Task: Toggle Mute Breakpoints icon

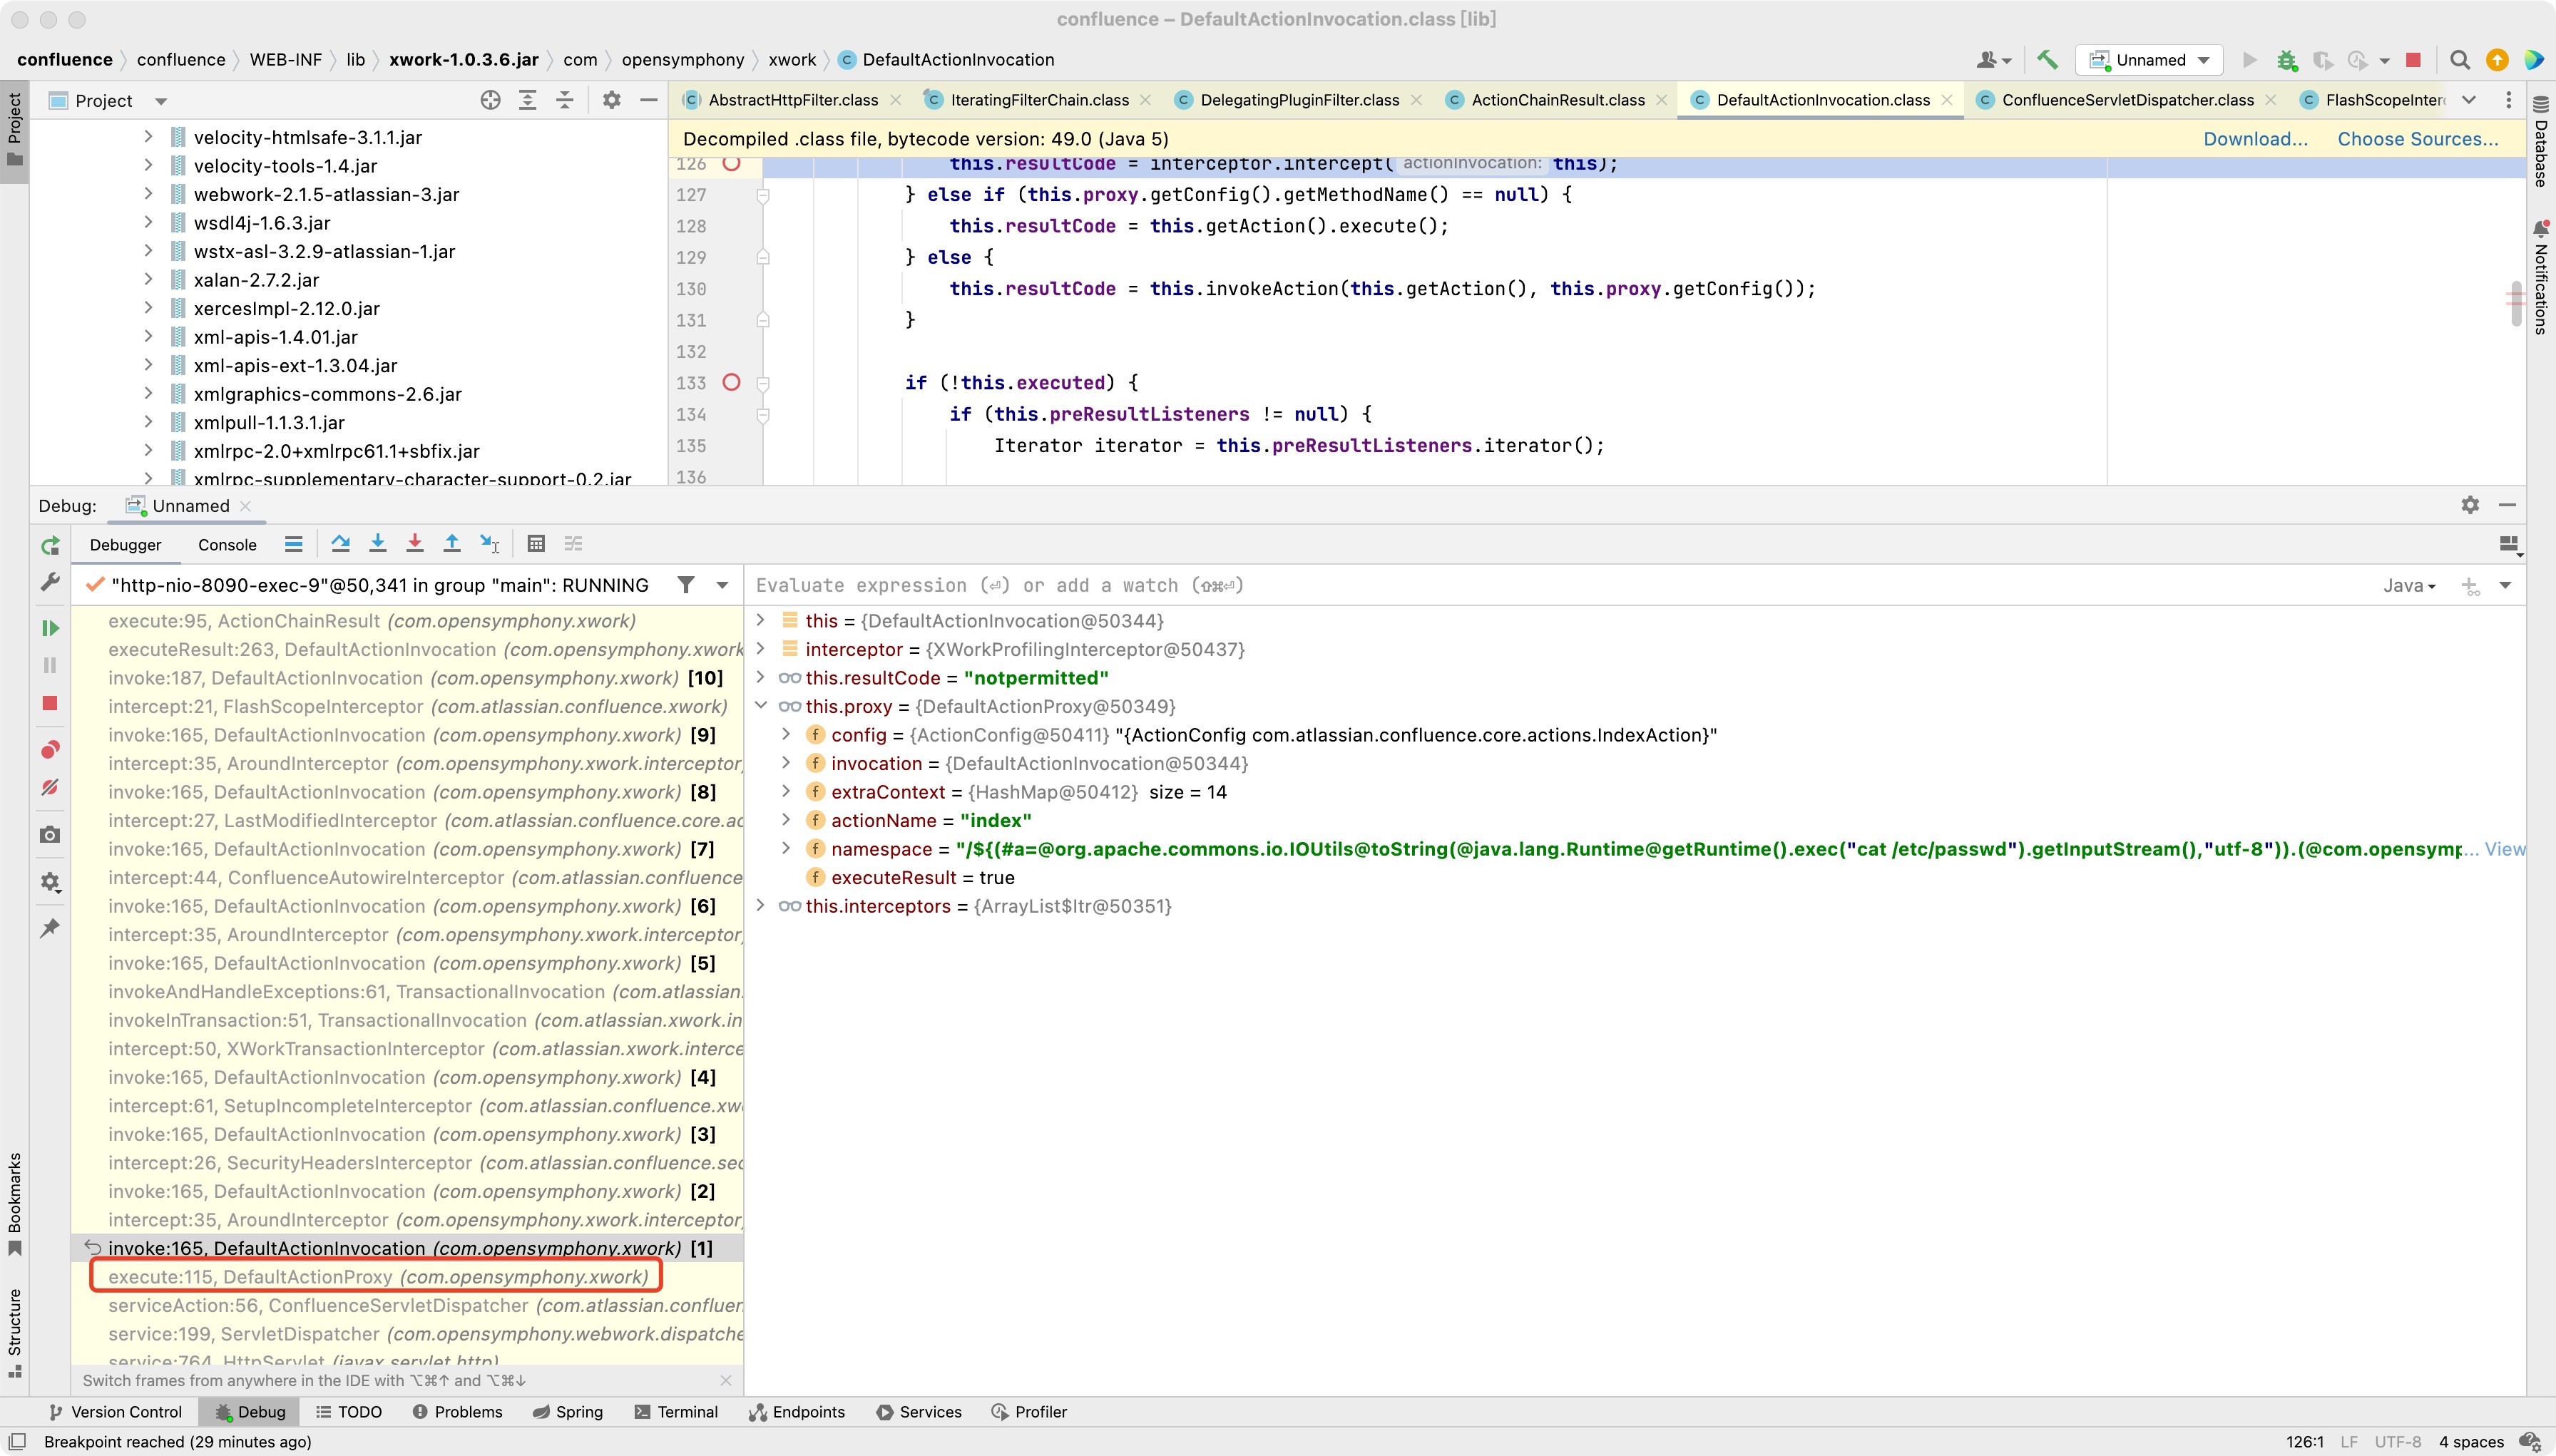Action: click(50, 788)
